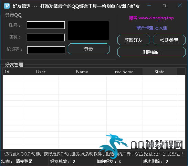Click the 验证码 captcha code input field
Screen dimensions: 188x166
[x=46, y=50]
